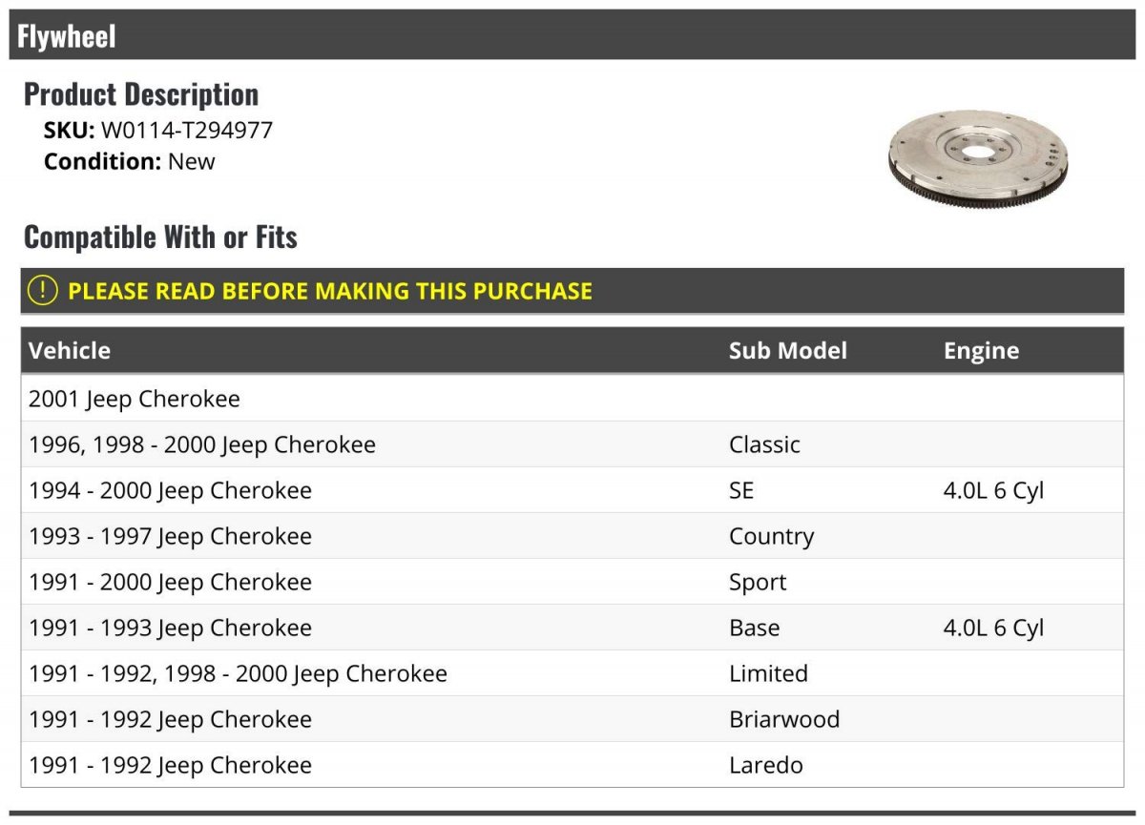The height and width of the screenshot is (825, 1145).
Task: Select the 1996, 1998 - 2000 Jeep Cherokee row
Action: (x=572, y=444)
